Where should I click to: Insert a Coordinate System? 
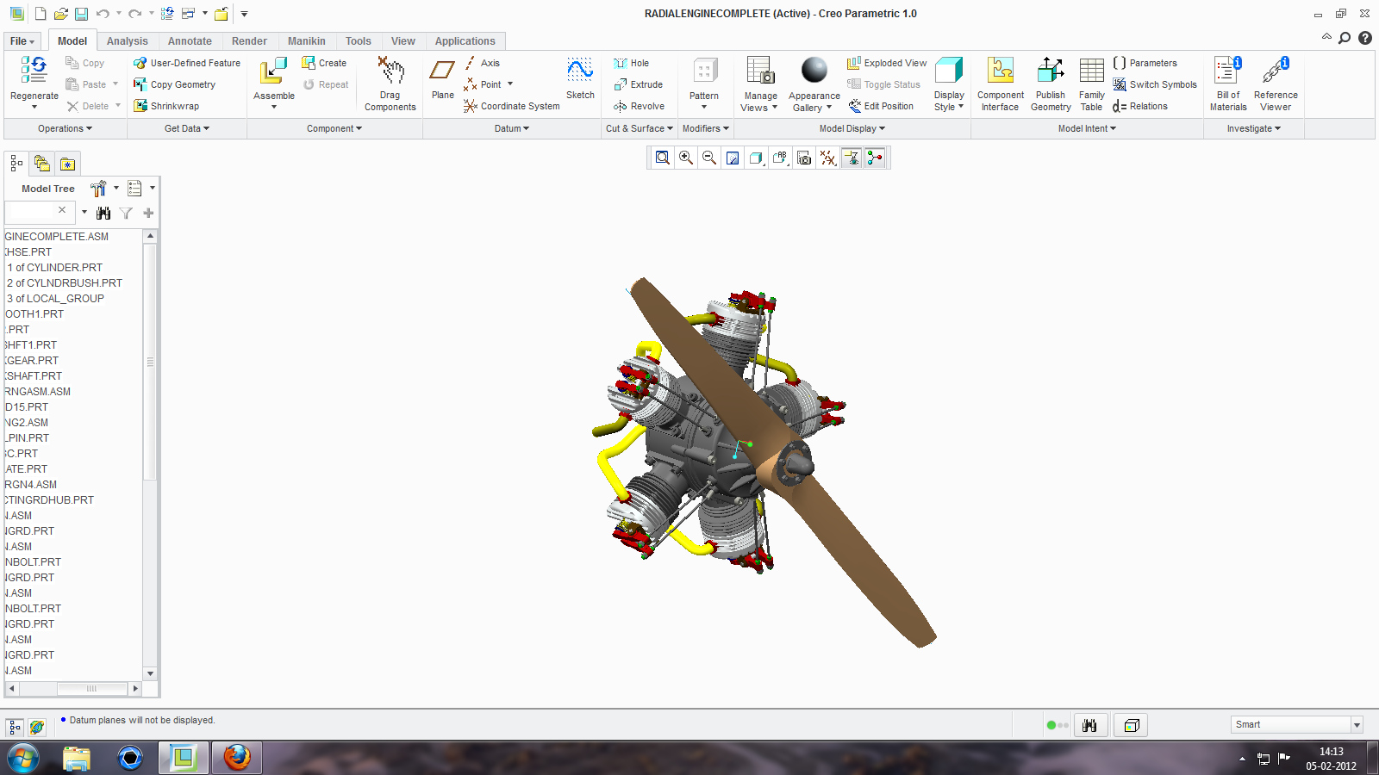(511, 106)
